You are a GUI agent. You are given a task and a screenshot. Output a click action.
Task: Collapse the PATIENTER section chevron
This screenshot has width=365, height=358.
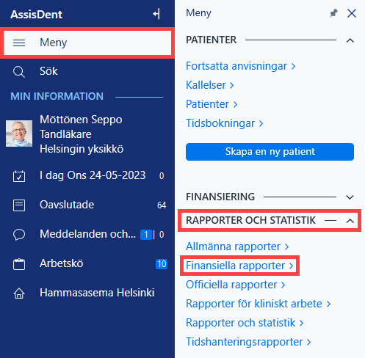(x=350, y=40)
